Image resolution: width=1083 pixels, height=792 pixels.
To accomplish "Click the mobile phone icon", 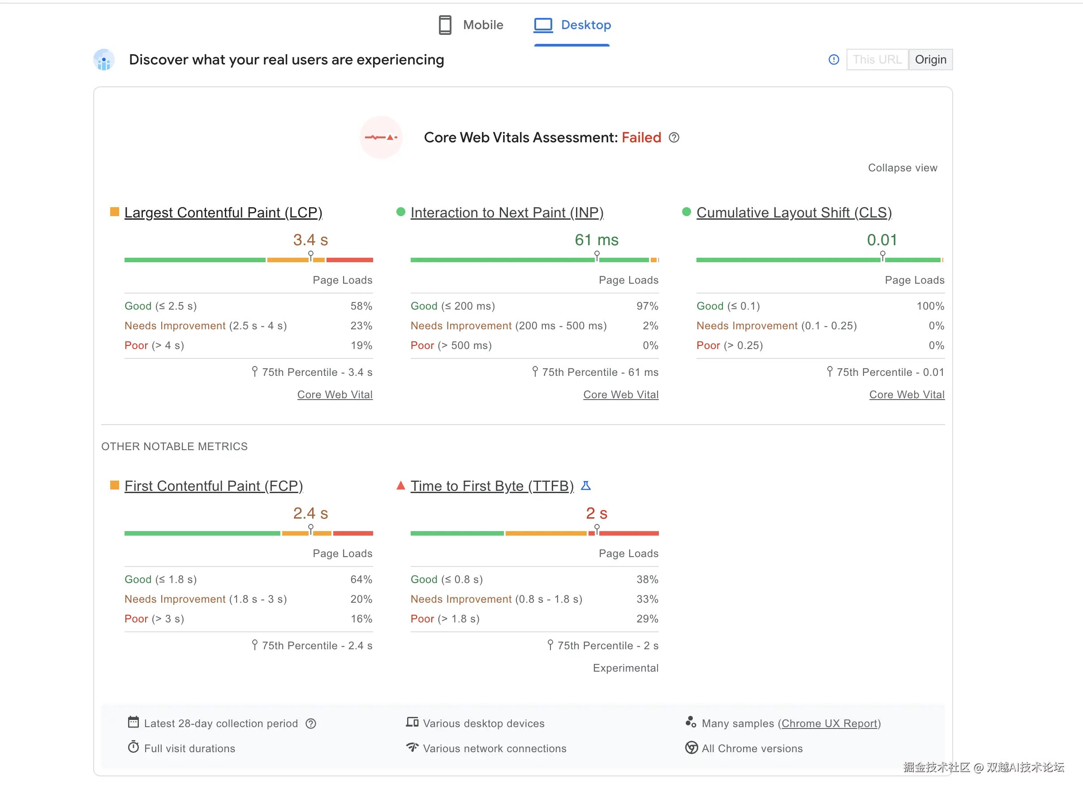I will pos(445,25).
